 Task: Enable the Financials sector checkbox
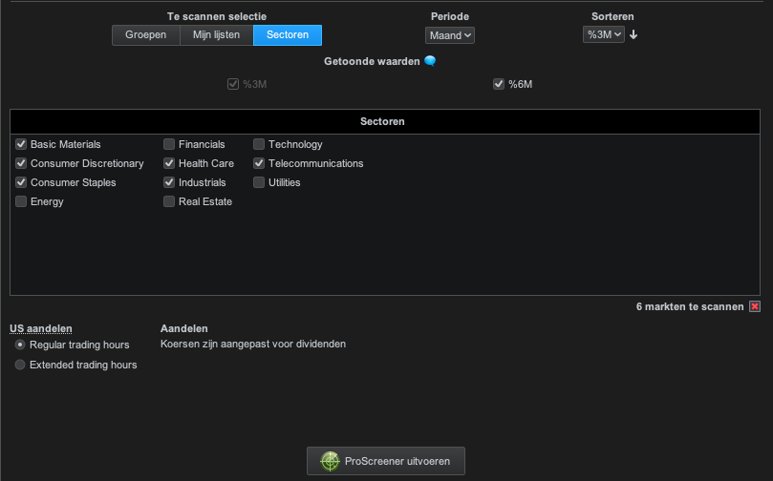[169, 144]
